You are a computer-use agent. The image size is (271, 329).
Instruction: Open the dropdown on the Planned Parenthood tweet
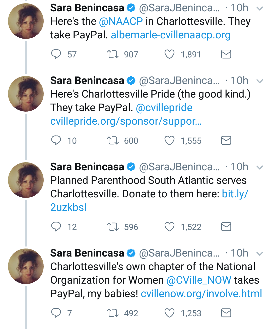pos(260,168)
